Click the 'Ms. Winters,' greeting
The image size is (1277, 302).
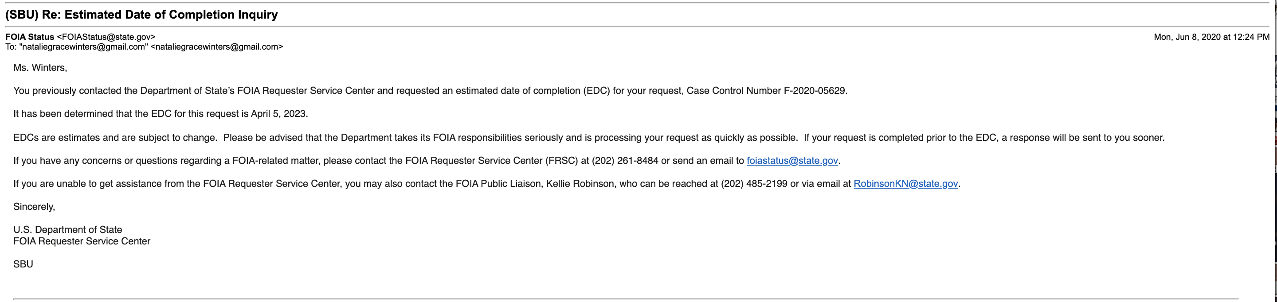point(40,68)
